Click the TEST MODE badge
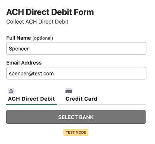The width and height of the screenshot is (155, 144). [76, 132]
